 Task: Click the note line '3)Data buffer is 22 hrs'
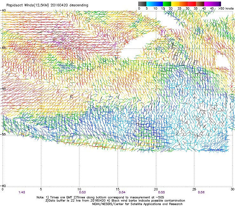point(115,201)
